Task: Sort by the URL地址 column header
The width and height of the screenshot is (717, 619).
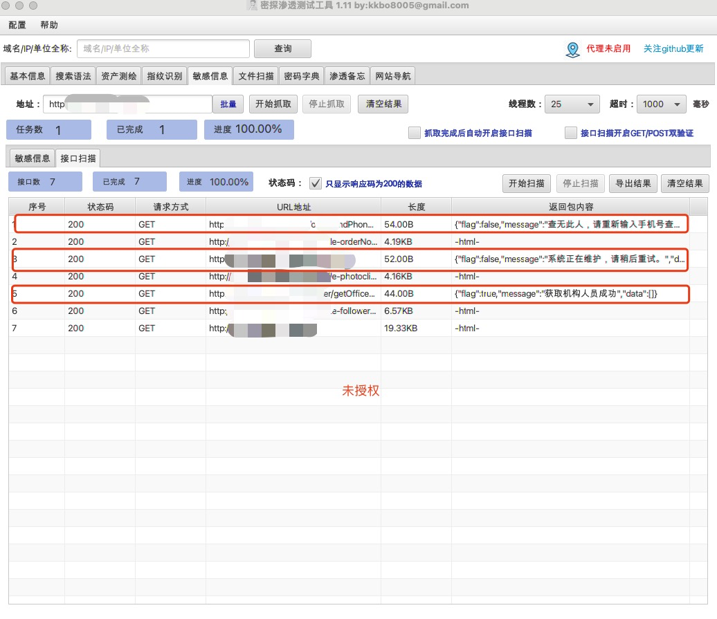Action: (293, 207)
